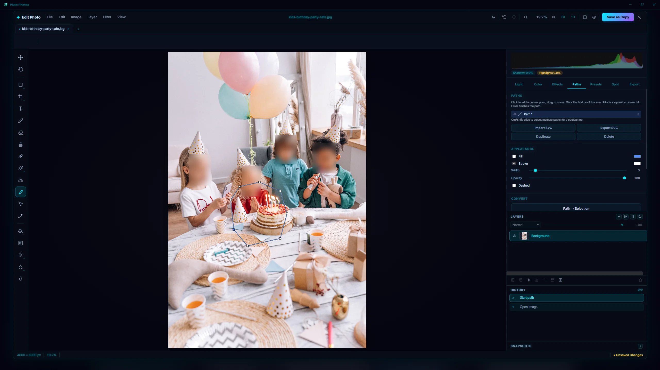The height and width of the screenshot is (370, 660).
Task: Open the text size Aa option
Action: pos(493,17)
